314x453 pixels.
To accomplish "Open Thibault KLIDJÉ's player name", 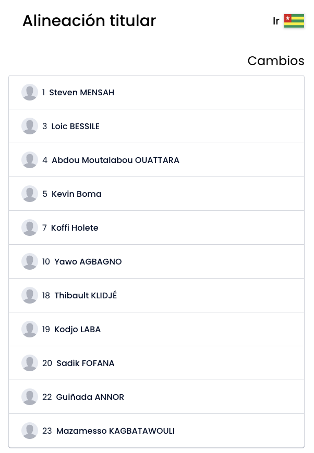I will [86, 296].
